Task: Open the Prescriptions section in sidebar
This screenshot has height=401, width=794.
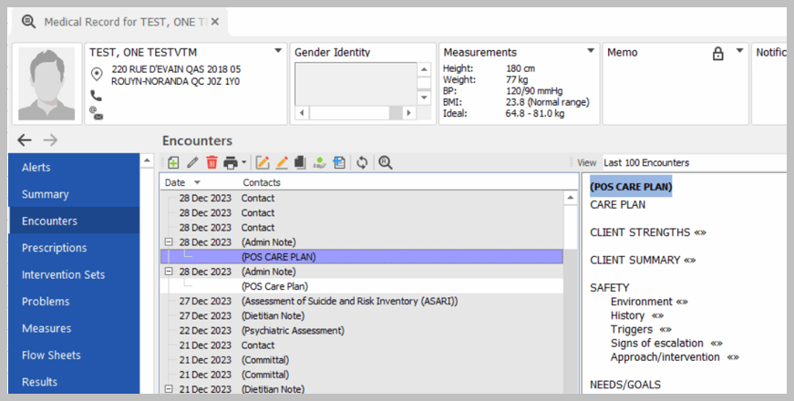Action: (55, 248)
